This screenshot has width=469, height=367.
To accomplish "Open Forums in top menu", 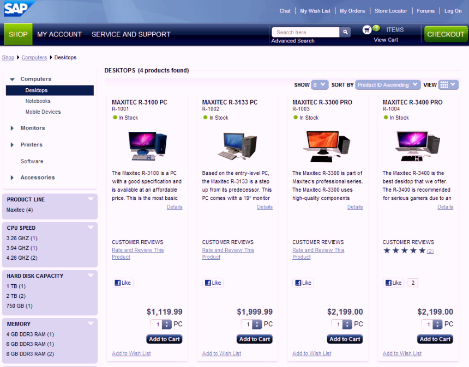I will [425, 11].
